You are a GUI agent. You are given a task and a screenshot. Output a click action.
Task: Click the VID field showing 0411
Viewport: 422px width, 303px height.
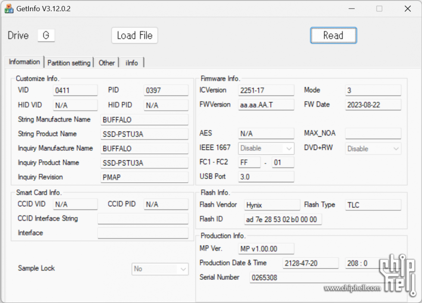pyautogui.click(x=75, y=90)
